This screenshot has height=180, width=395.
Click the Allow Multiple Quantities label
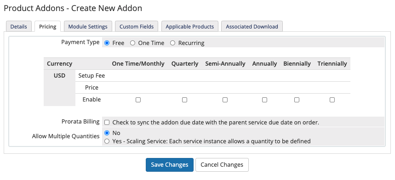tap(66, 136)
